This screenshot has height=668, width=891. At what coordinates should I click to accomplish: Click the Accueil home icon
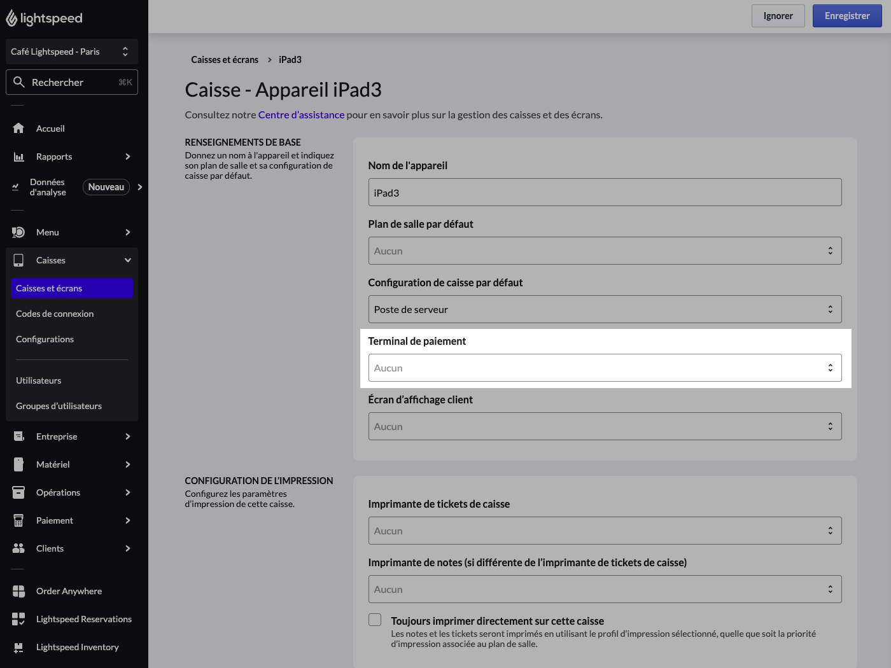pos(18,129)
